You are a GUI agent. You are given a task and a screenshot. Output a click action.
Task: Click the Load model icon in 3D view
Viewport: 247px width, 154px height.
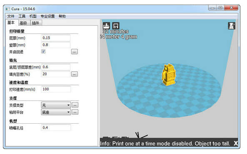click(106, 26)
